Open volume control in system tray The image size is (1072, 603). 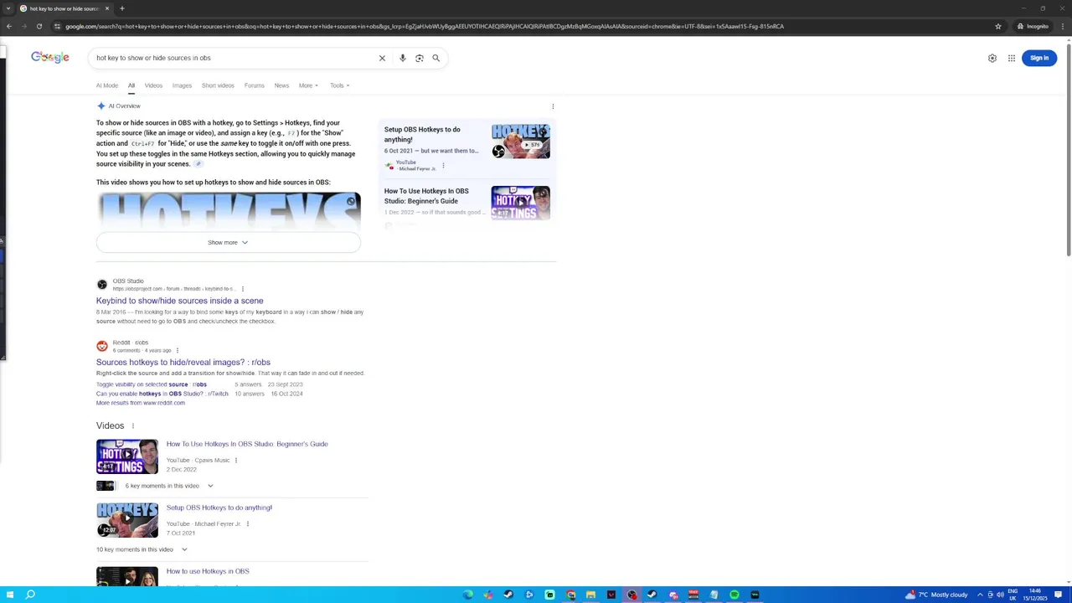click(x=1000, y=595)
